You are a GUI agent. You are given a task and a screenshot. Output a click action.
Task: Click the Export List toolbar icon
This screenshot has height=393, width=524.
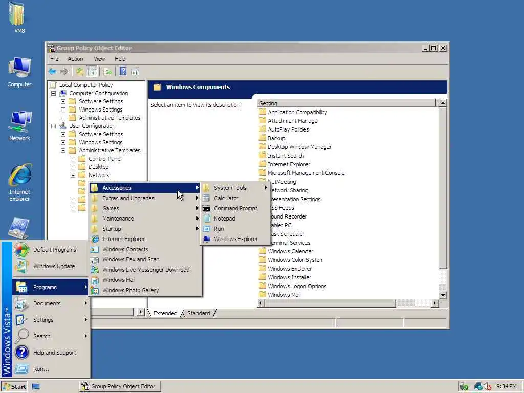tap(107, 72)
